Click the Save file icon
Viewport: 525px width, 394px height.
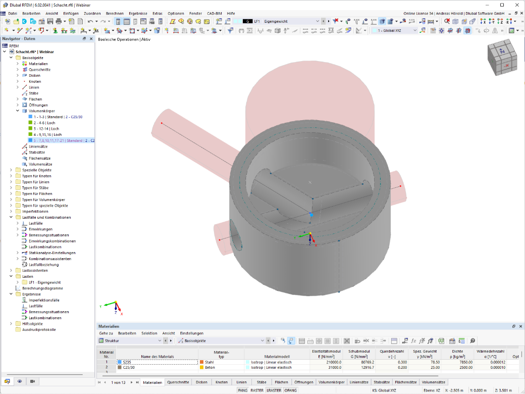[50, 21]
